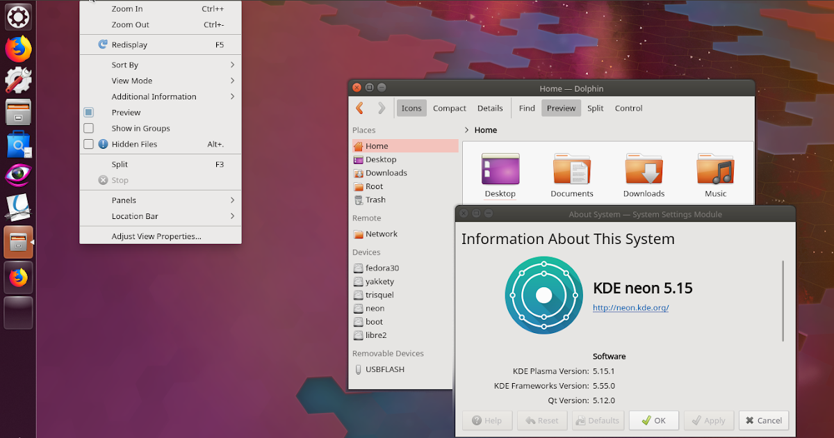Viewport: 834px width, 438px height.
Task: Switch Dolphin to Compact view mode
Action: [x=449, y=108]
